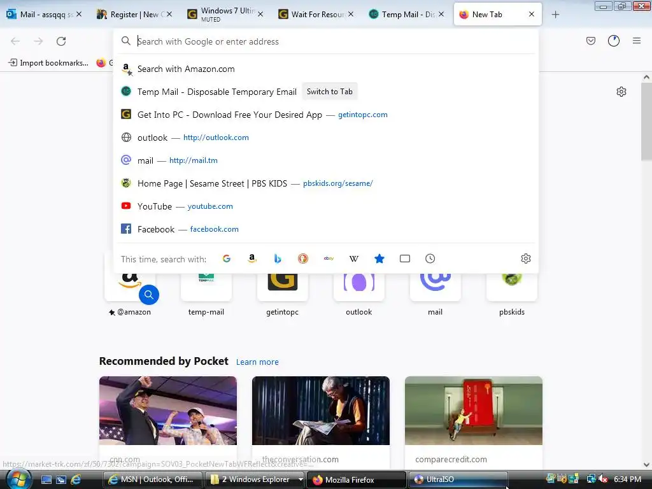The image size is (652, 489).
Task: Switch to Wait For Resource tab
Action: click(316, 15)
